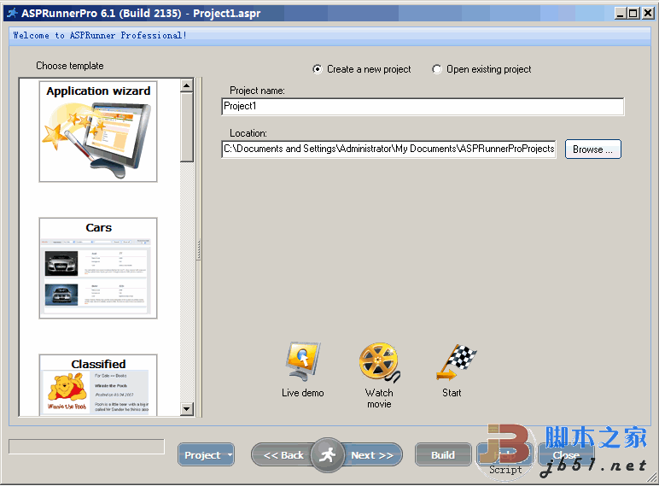The height and width of the screenshot is (486, 659).
Task: Click the Live demo monitor icon
Action: (x=302, y=361)
